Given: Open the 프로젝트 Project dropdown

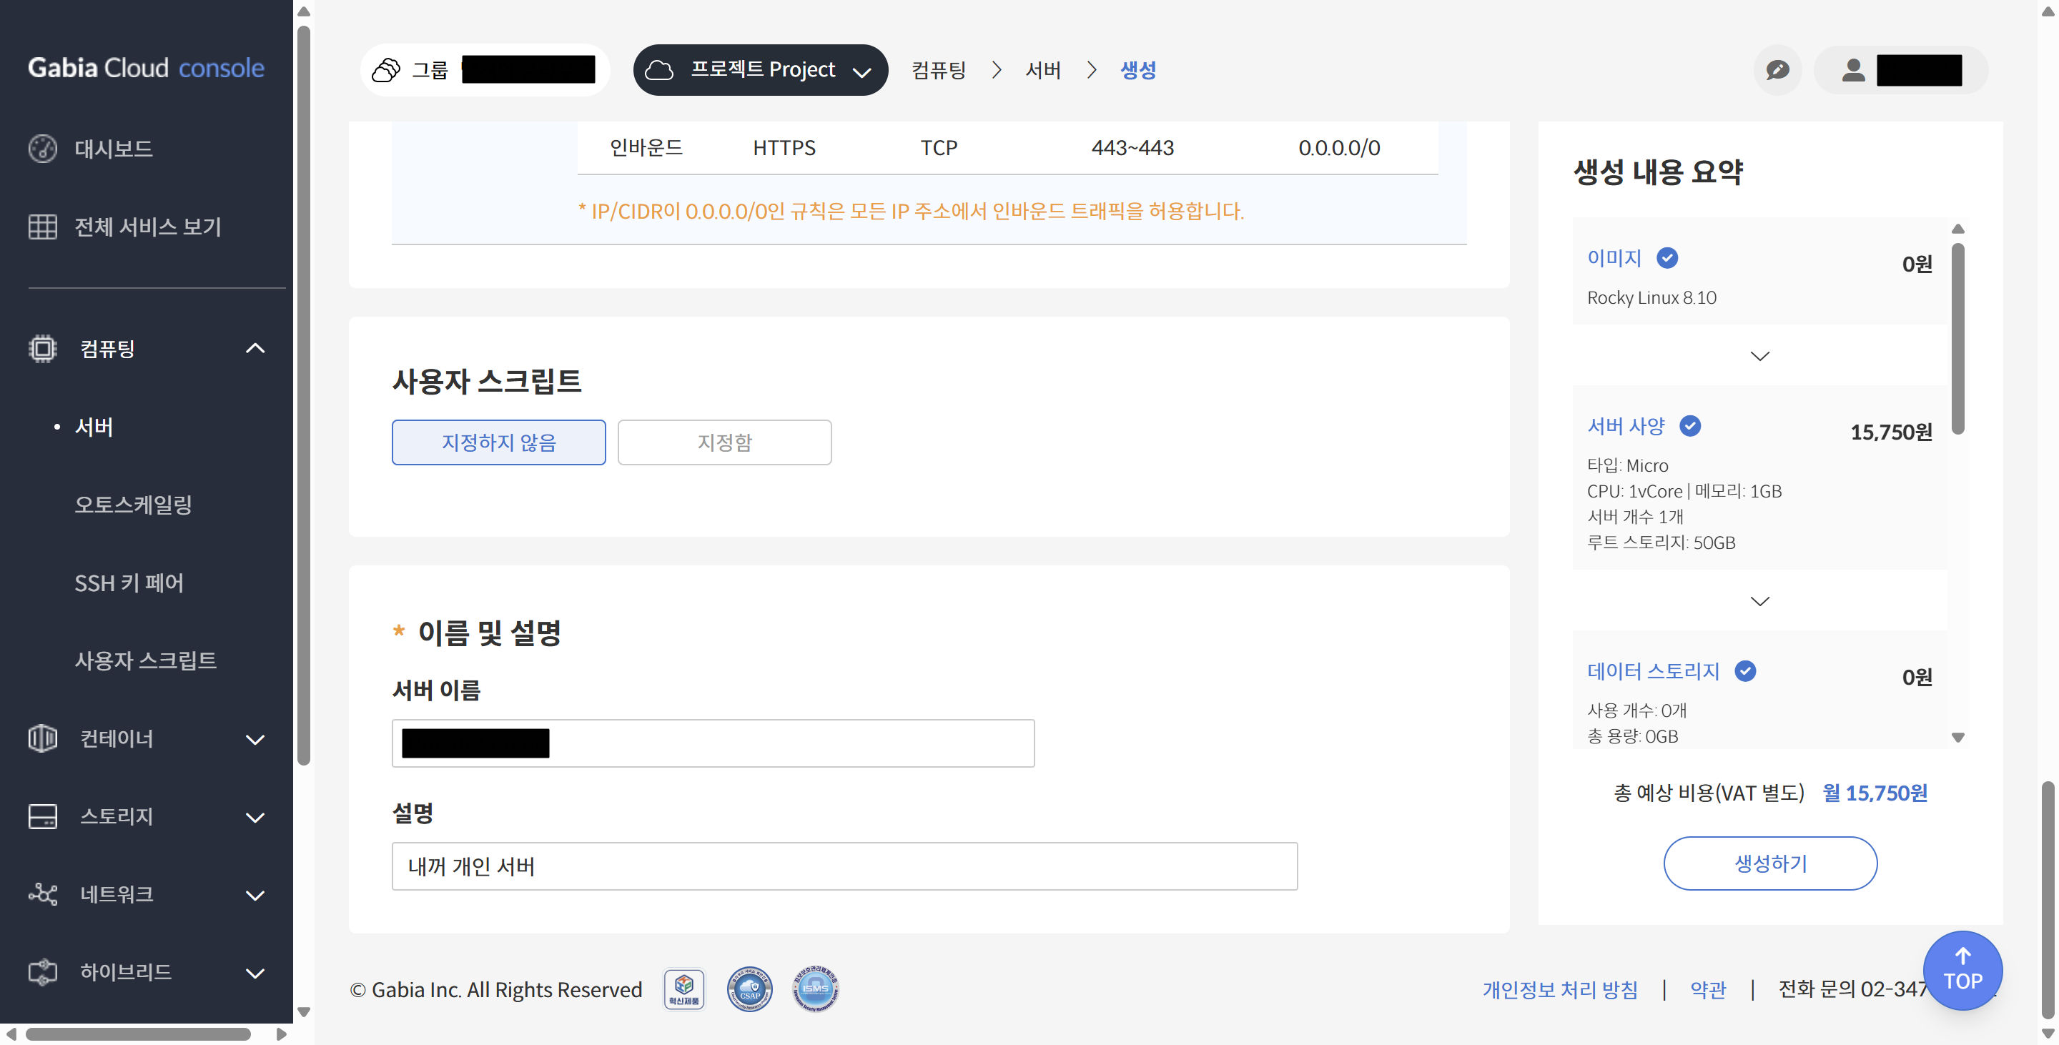Looking at the screenshot, I should [760, 70].
